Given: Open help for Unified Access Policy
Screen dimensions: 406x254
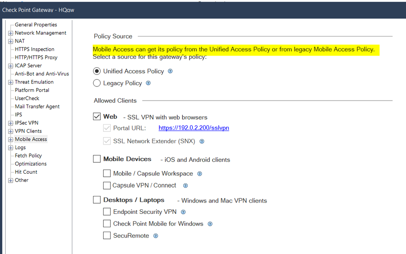Looking at the screenshot, I should coord(170,71).
